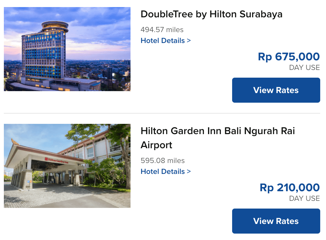Image resolution: width=326 pixels, height=240 pixels.
Task: Click the Rp 675,000 price
Action: coord(289,56)
